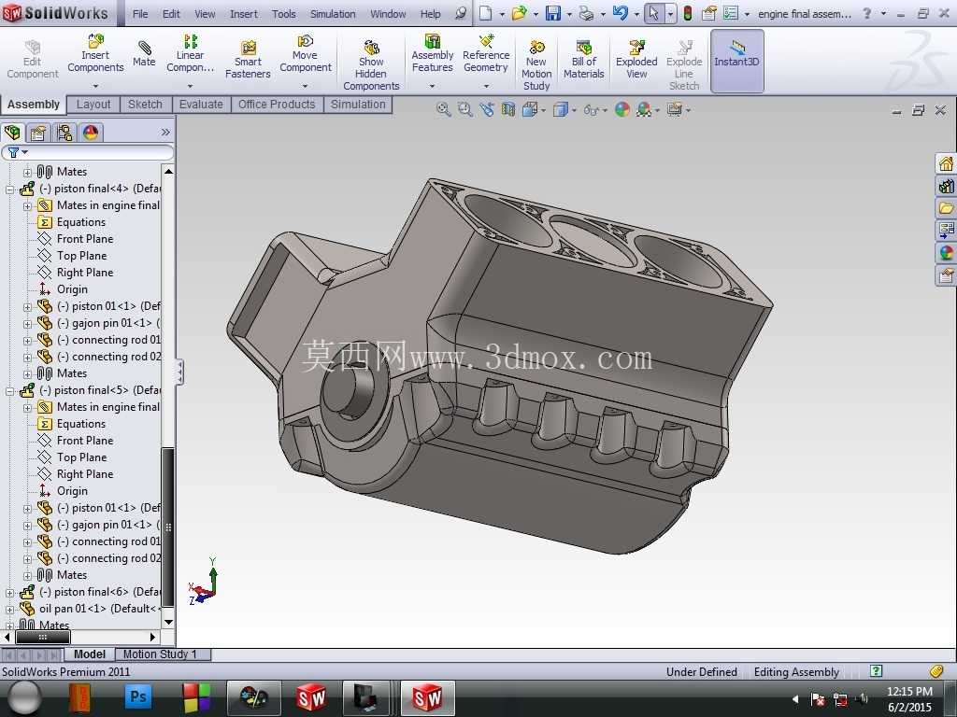This screenshot has width=957, height=717.
Task: Expand the piston final<6> tree node
Action: pyautogui.click(x=9, y=592)
